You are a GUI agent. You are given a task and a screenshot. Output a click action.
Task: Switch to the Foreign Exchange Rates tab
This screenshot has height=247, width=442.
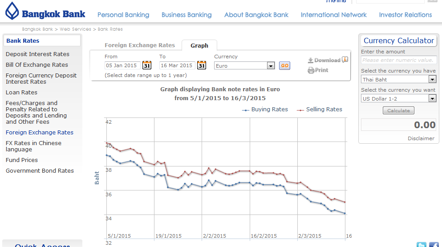(x=140, y=45)
